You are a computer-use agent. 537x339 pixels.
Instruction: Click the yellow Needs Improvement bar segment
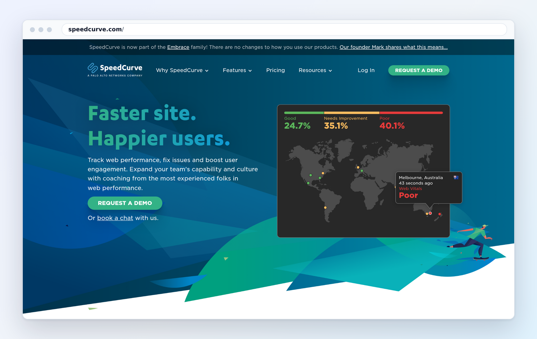click(x=352, y=113)
